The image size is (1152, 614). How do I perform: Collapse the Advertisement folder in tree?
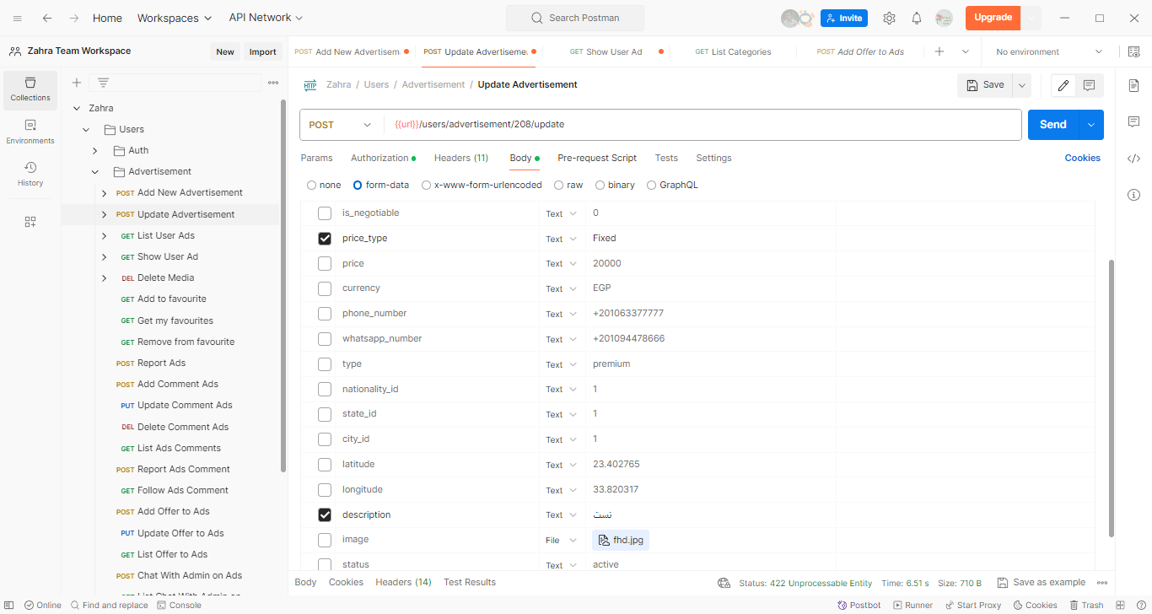[95, 172]
